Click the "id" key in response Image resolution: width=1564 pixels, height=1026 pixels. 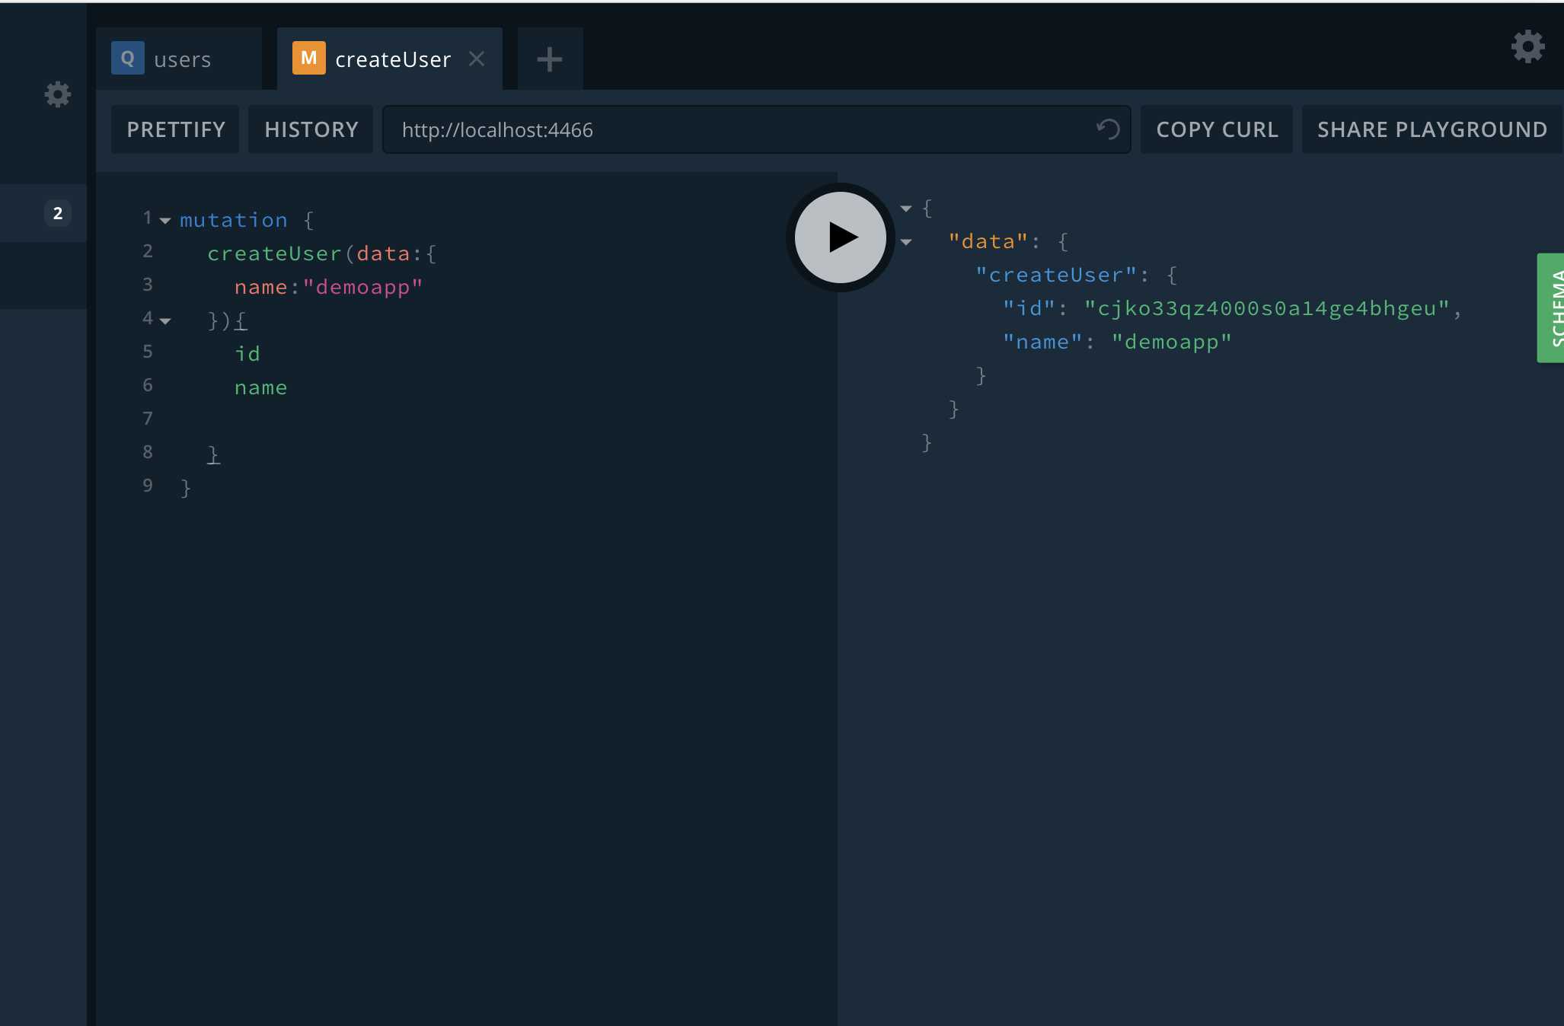[x=1029, y=308]
